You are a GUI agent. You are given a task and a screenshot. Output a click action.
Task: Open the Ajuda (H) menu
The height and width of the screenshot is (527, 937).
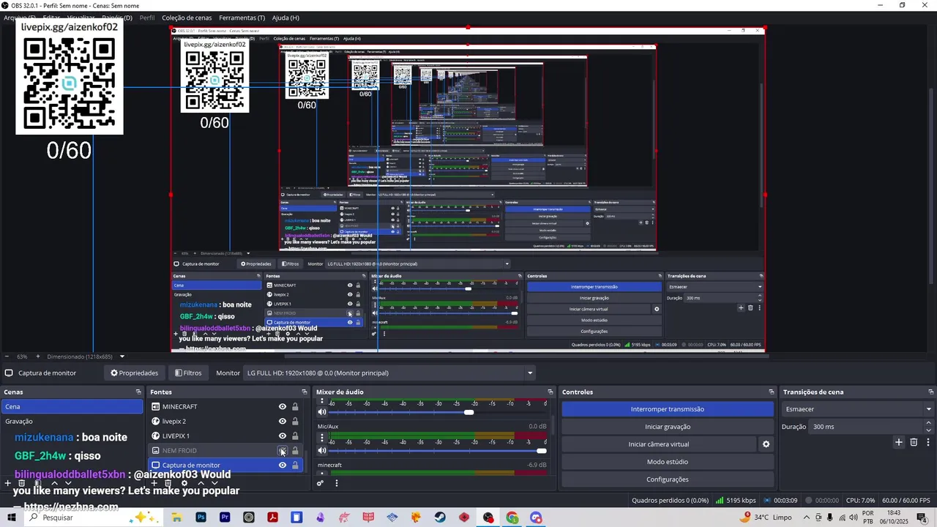(x=285, y=18)
